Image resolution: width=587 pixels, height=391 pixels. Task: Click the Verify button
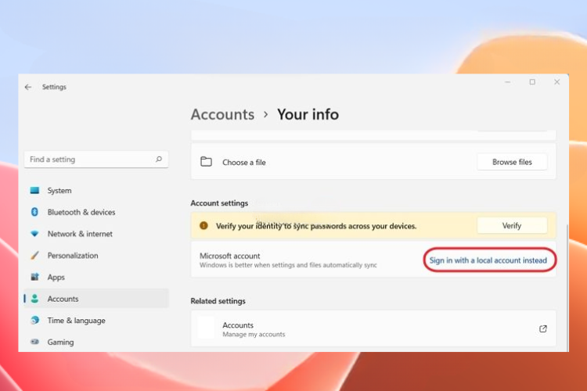[512, 226]
